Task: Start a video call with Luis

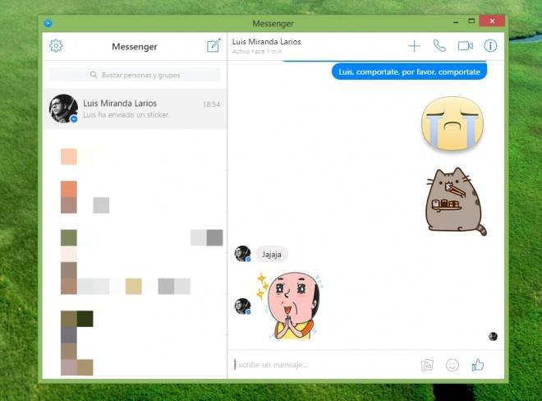Action: tap(466, 46)
